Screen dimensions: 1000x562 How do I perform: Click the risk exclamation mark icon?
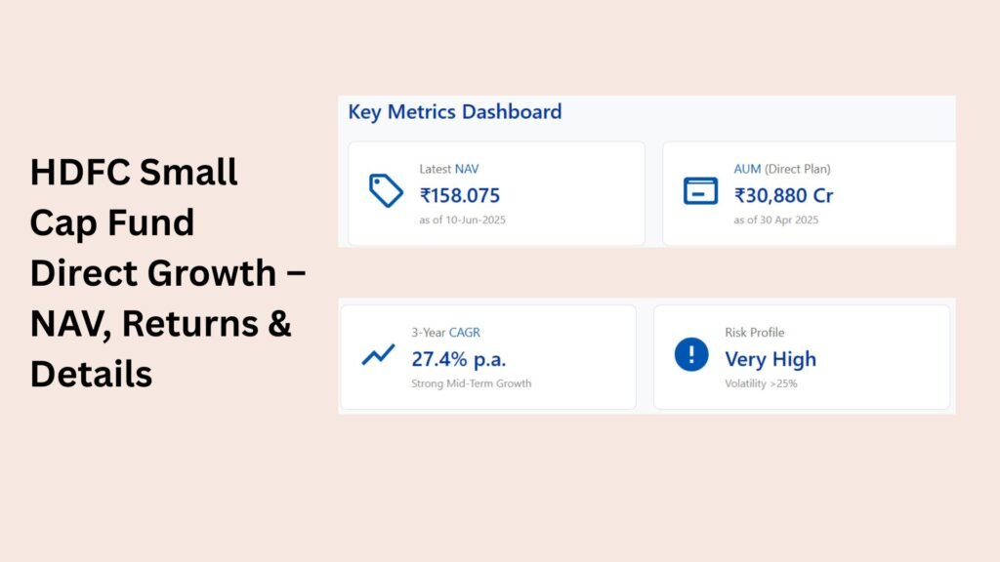click(691, 354)
